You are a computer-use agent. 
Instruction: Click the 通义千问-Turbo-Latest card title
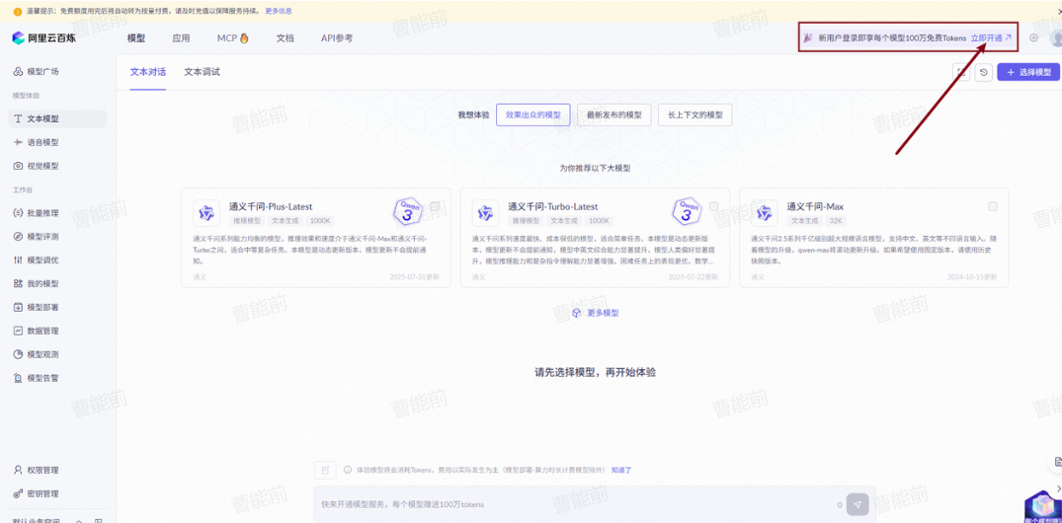[552, 206]
